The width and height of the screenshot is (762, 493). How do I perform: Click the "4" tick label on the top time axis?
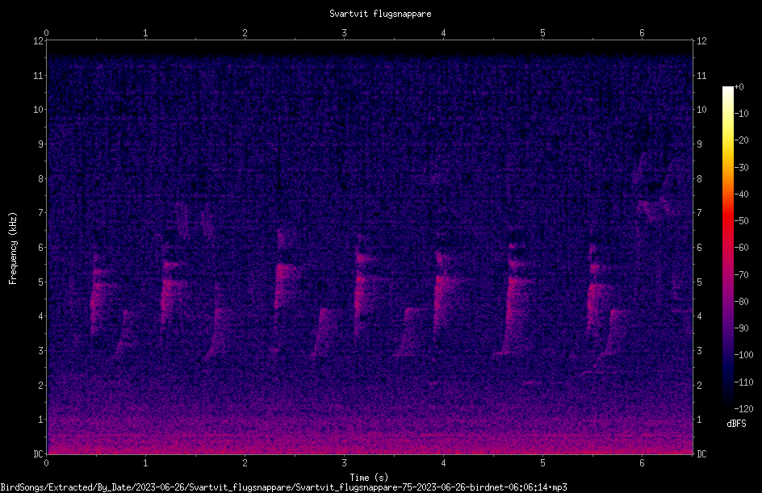[x=443, y=33]
